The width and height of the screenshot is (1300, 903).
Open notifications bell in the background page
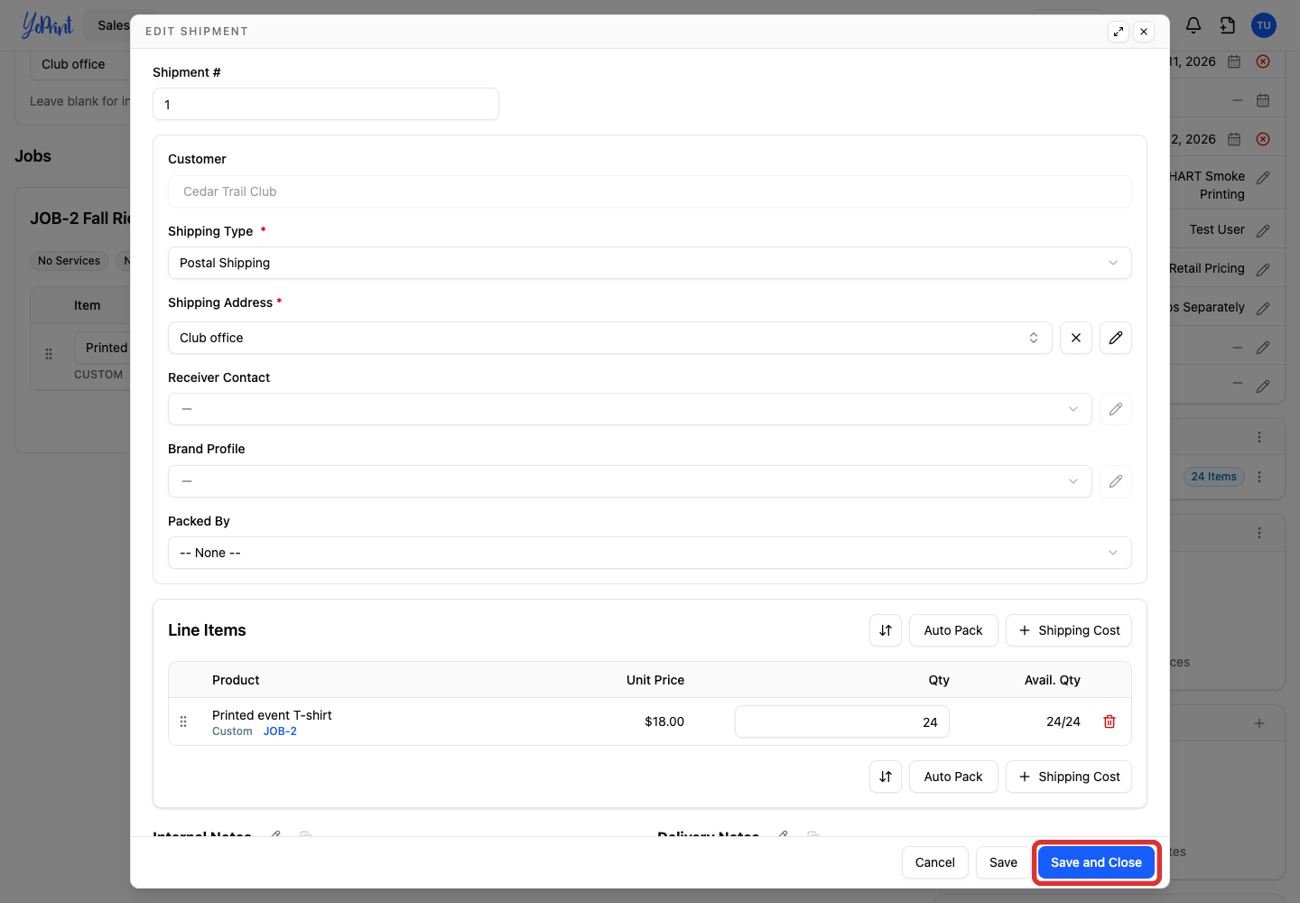point(1193,25)
